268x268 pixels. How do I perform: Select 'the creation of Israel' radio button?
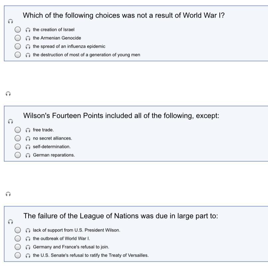[18, 30]
